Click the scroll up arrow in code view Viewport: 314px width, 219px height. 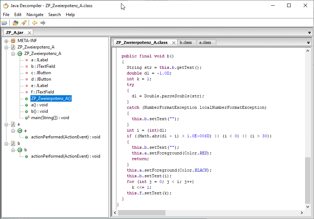tap(308, 51)
